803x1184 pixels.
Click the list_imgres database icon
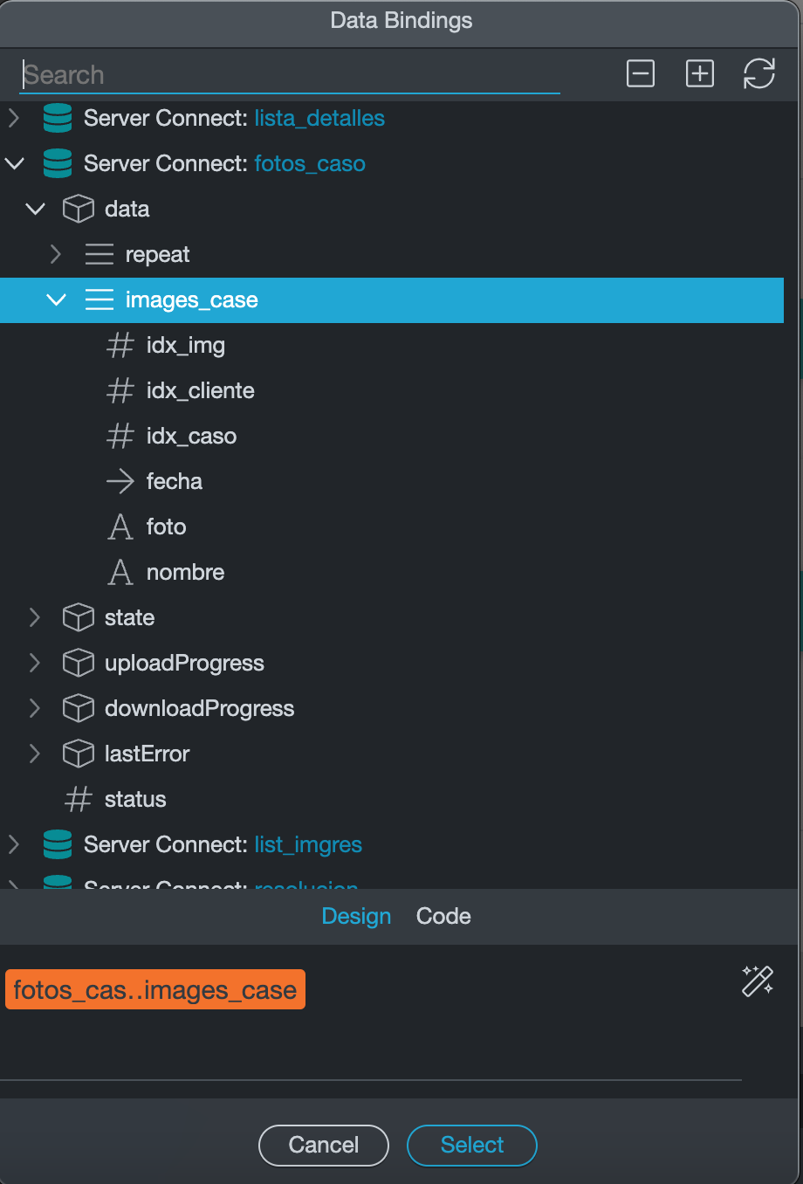(x=58, y=844)
